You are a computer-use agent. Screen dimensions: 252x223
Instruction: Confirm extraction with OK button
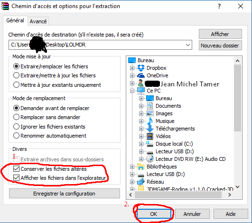click(x=154, y=214)
